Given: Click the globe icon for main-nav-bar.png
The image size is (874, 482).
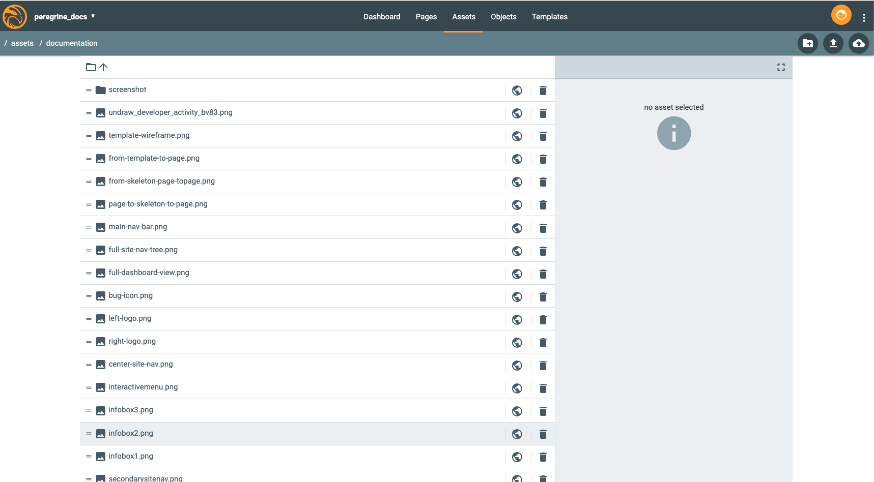Looking at the screenshot, I should [x=517, y=228].
